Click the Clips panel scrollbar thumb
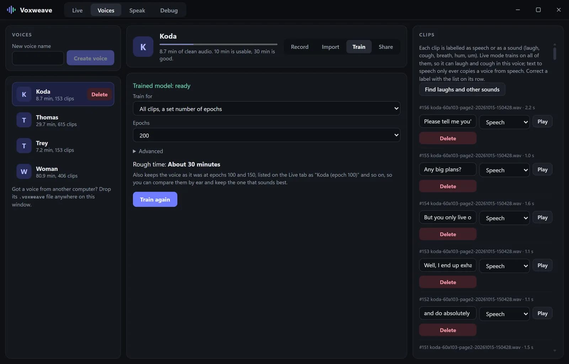569x364 pixels. pos(554,53)
